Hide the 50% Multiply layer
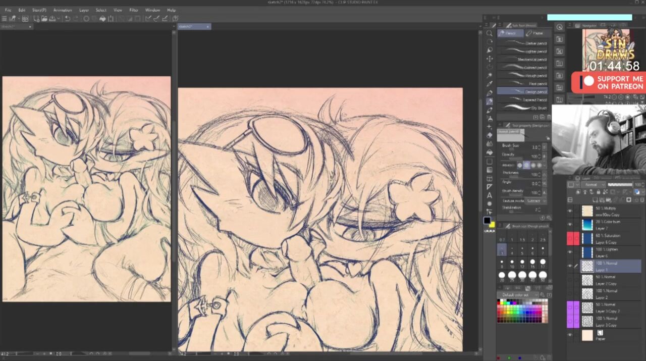Screen dimensions: 646x361 pos(570,211)
